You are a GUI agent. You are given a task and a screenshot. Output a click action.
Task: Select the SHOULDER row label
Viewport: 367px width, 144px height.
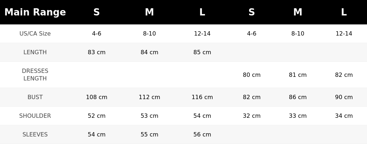[x=35, y=116]
